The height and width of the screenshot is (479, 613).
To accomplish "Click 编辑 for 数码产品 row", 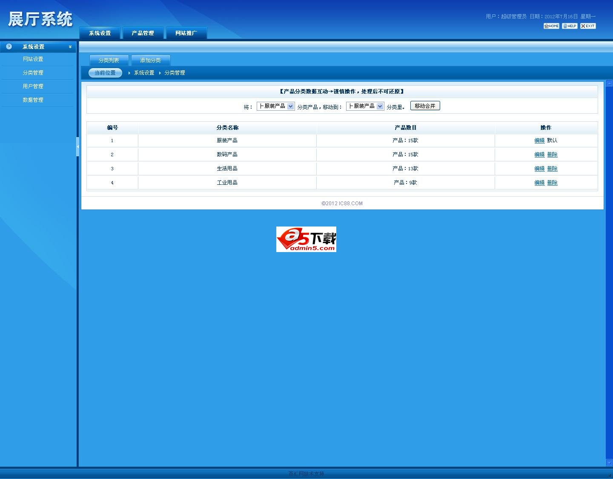I will 539,155.
